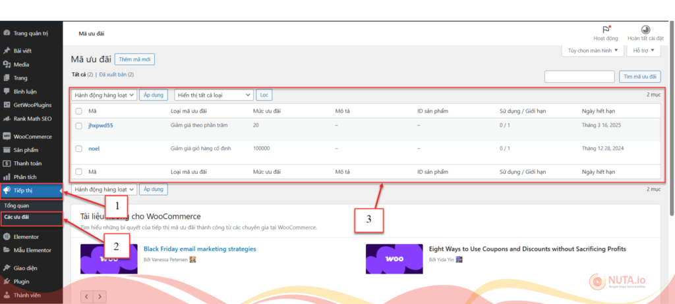Viewport: 675px width, 304px height.
Task: Open the Phân tích menu label
Action: click(x=25, y=177)
